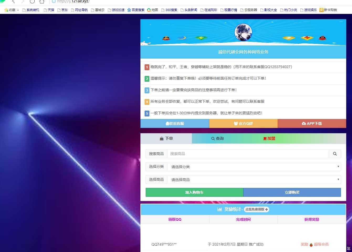Open the 股票行情 bookmark
This screenshot has height=252, width=352.
point(229,10)
